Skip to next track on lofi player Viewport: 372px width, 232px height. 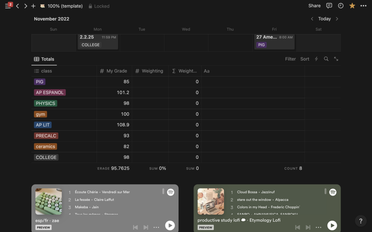tap(308, 227)
